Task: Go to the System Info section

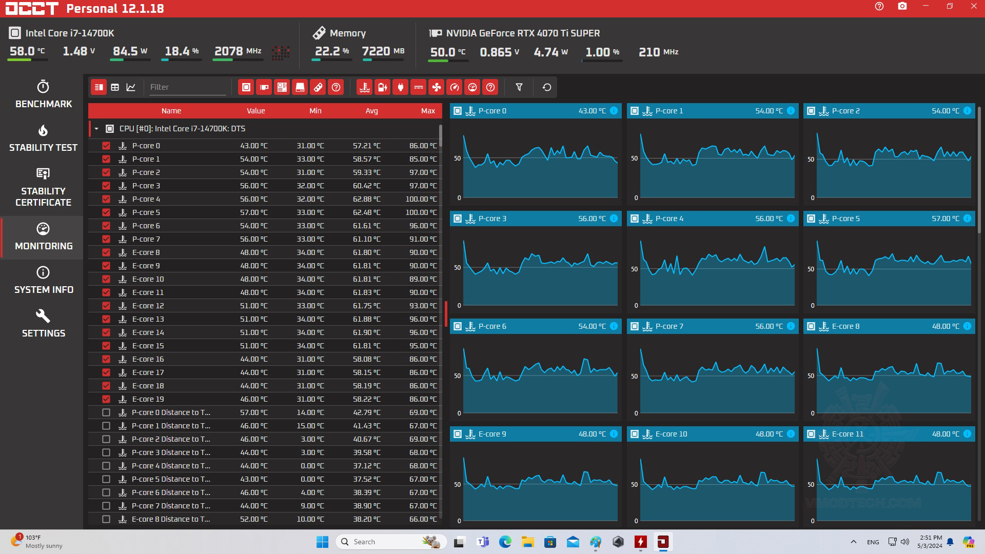Action: (43, 280)
